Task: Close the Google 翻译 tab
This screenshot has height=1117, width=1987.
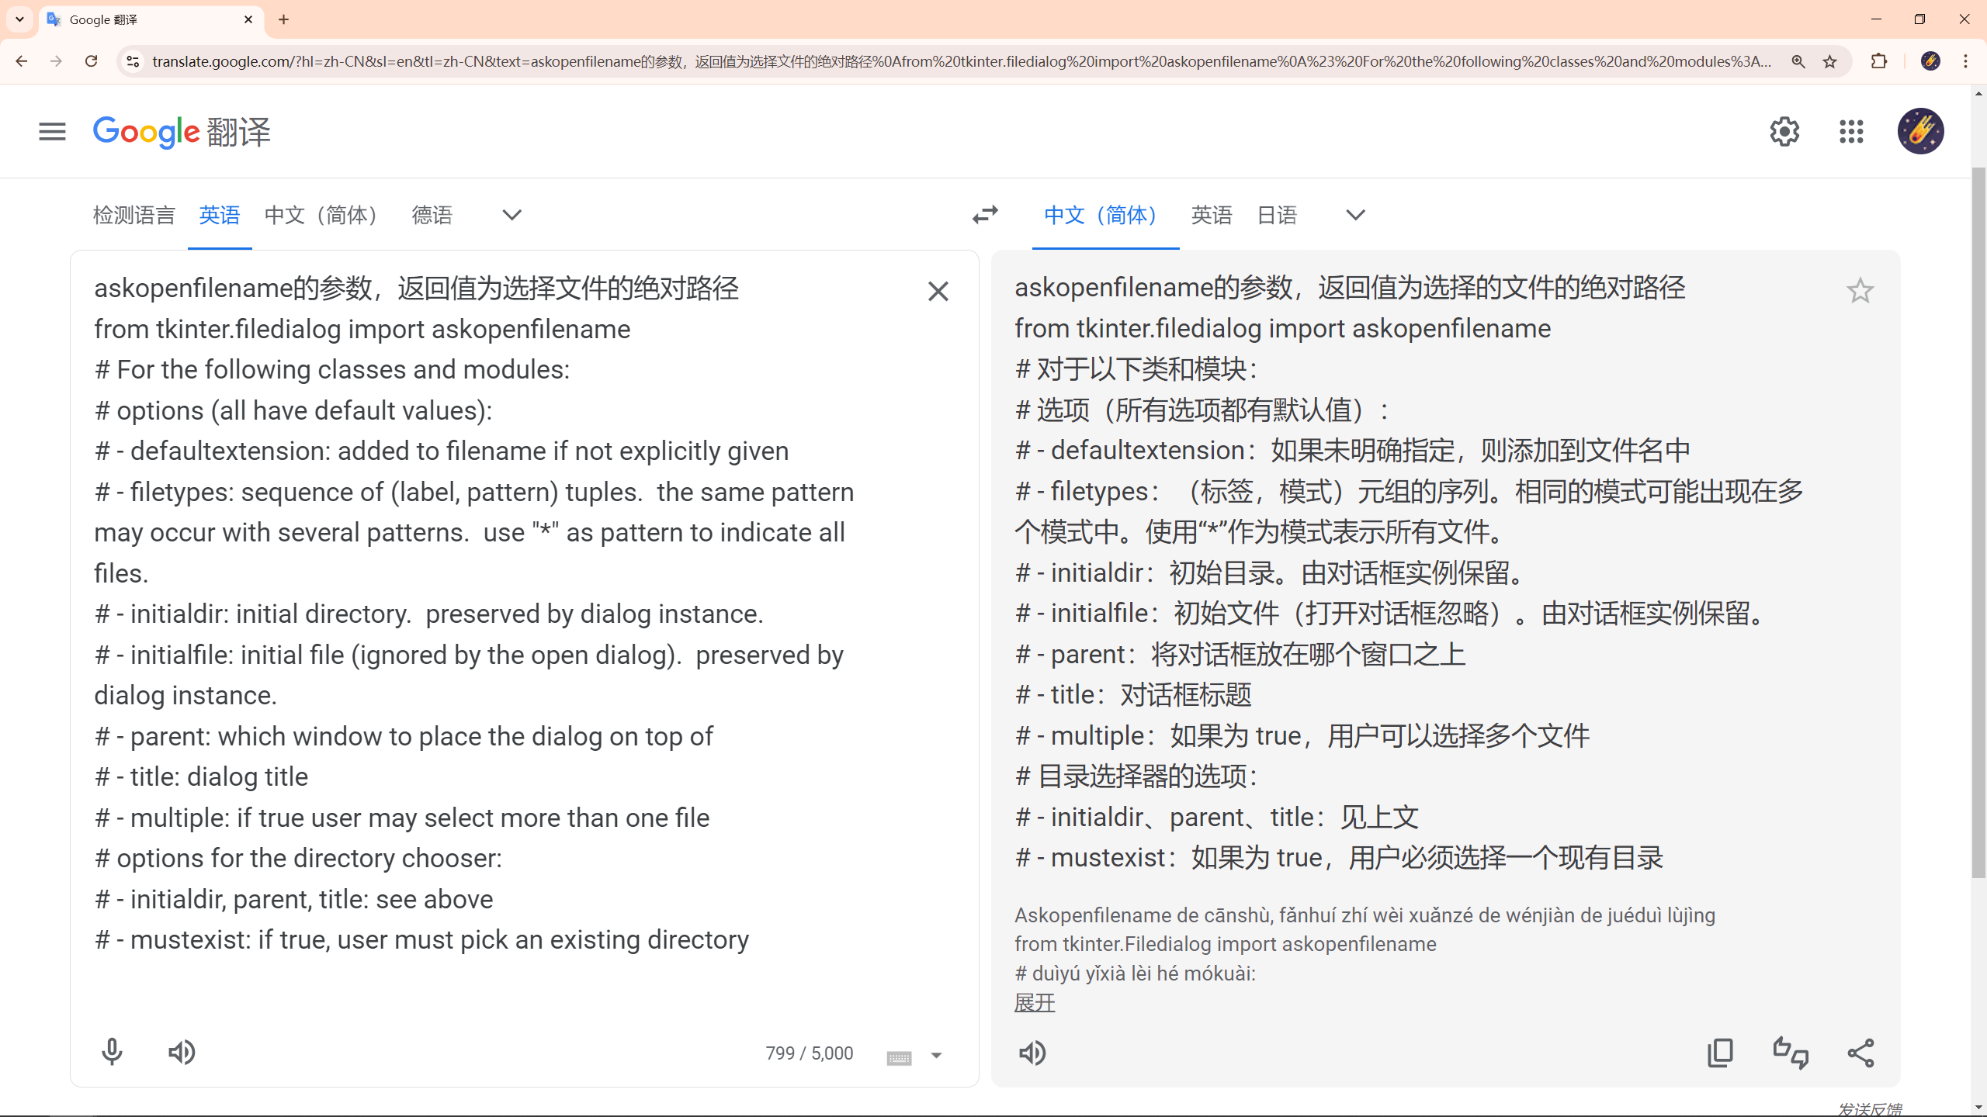Action: tap(248, 19)
